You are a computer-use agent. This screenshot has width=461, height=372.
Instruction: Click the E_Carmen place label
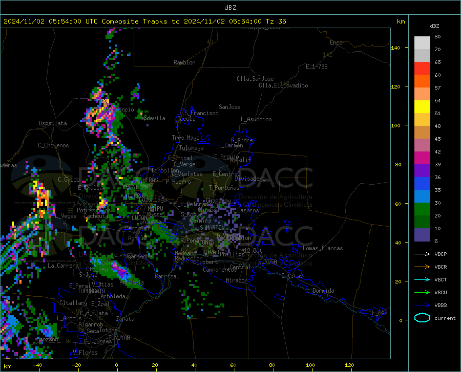click(230, 145)
